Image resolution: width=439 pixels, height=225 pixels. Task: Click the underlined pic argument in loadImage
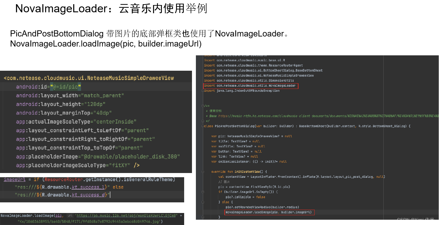point(58,215)
